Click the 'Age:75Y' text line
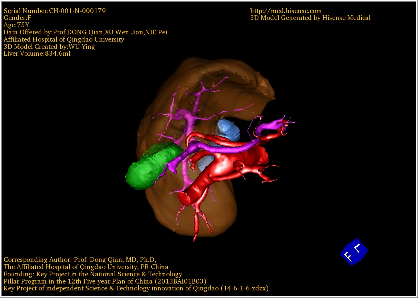Viewport: 418px width, 298px height. [17, 25]
